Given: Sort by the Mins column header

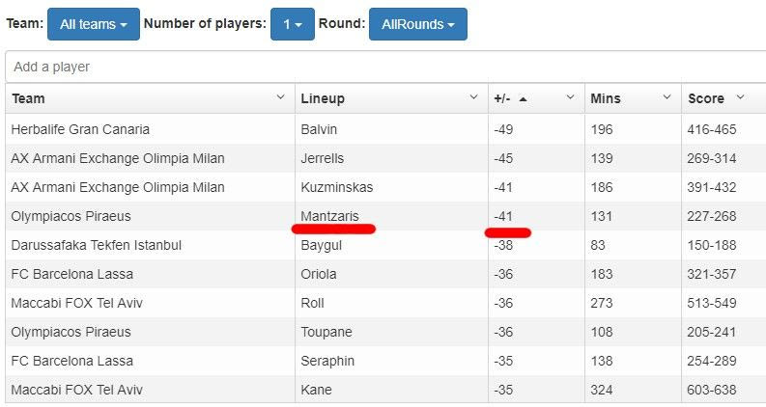Looking at the screenshot, I should click(606, 98).
